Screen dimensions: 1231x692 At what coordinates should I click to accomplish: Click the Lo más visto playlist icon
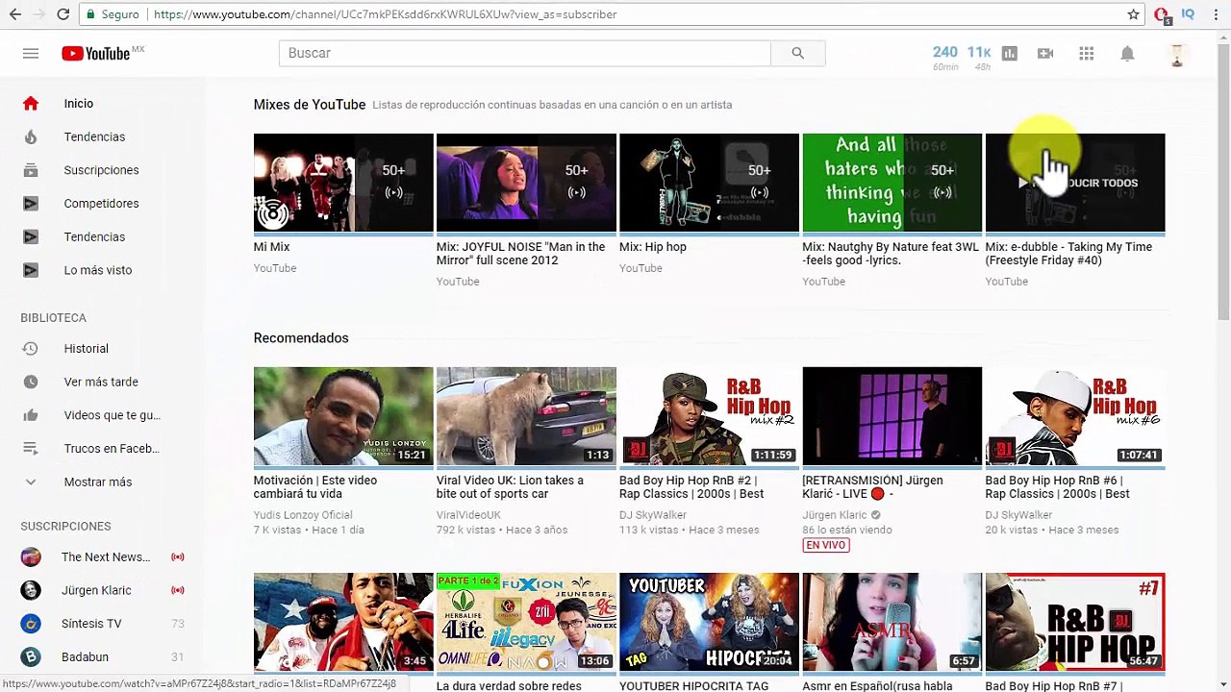(x=31, y=270)
